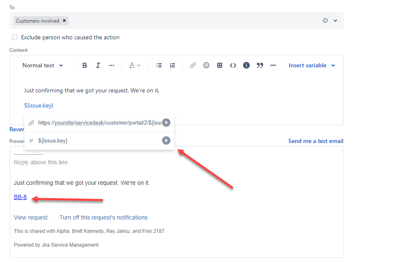The height and width of the screenshot is (268, 398).
Task: Expand the To recipients dropdown
Action: (x=335, y=20)
